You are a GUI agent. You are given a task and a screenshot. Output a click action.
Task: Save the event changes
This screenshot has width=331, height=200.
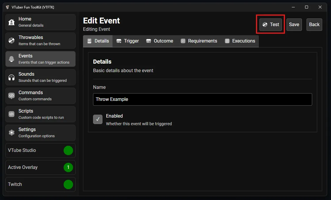click(x=294, y=25)
